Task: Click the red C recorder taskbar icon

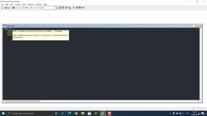Action: pyautogui.click(x=109, y=113)
